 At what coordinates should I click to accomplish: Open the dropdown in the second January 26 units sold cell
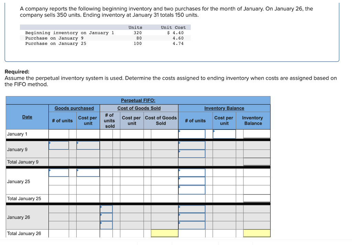106,217
